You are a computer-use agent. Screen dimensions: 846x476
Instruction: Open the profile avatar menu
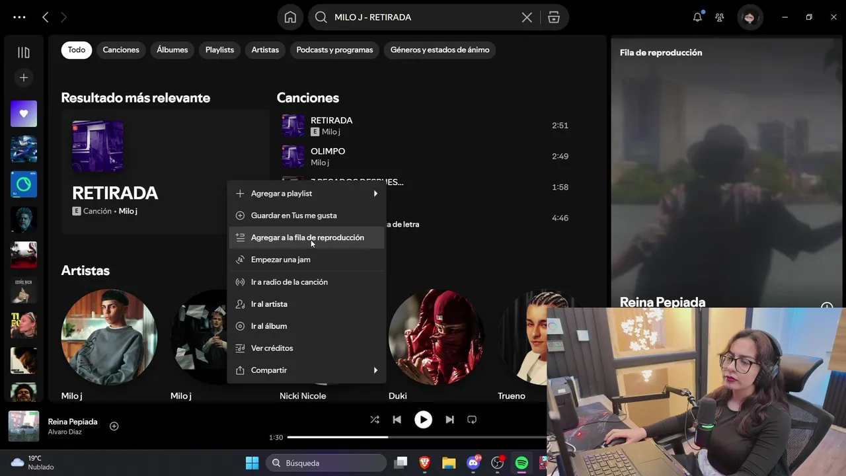(749, 18)
